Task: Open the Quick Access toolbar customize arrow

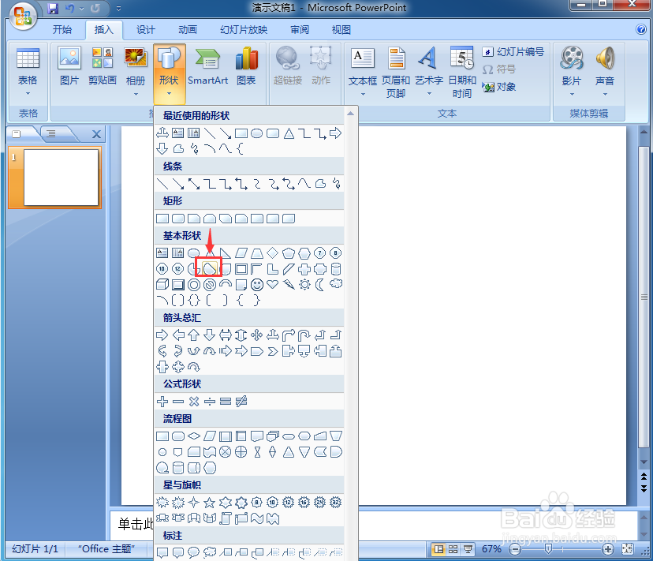Action: (x=118, y=8)
